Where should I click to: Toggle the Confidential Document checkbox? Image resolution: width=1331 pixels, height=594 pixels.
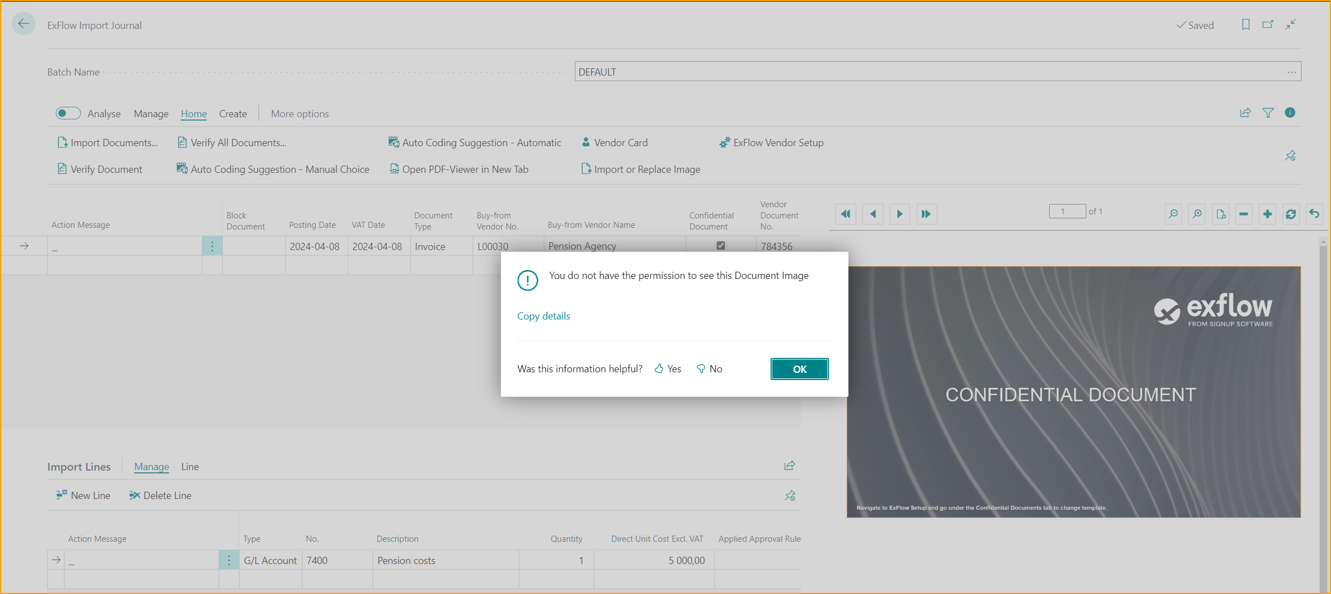[721, 246]
